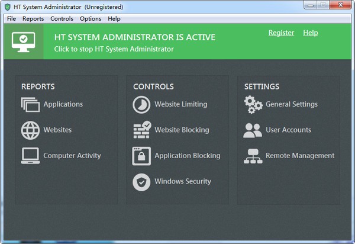Click the General Settings gears icon

(253, 105)
